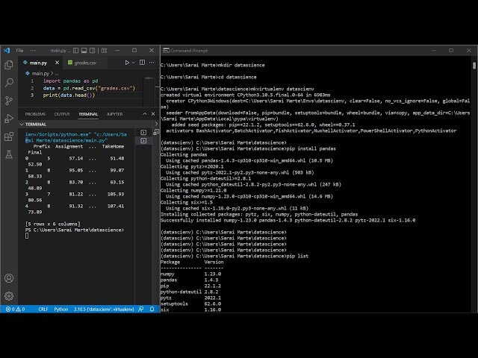Screen dimensions: 478x358
Task: Open editor More Actions ellipsis
Action: pos(152,63)
